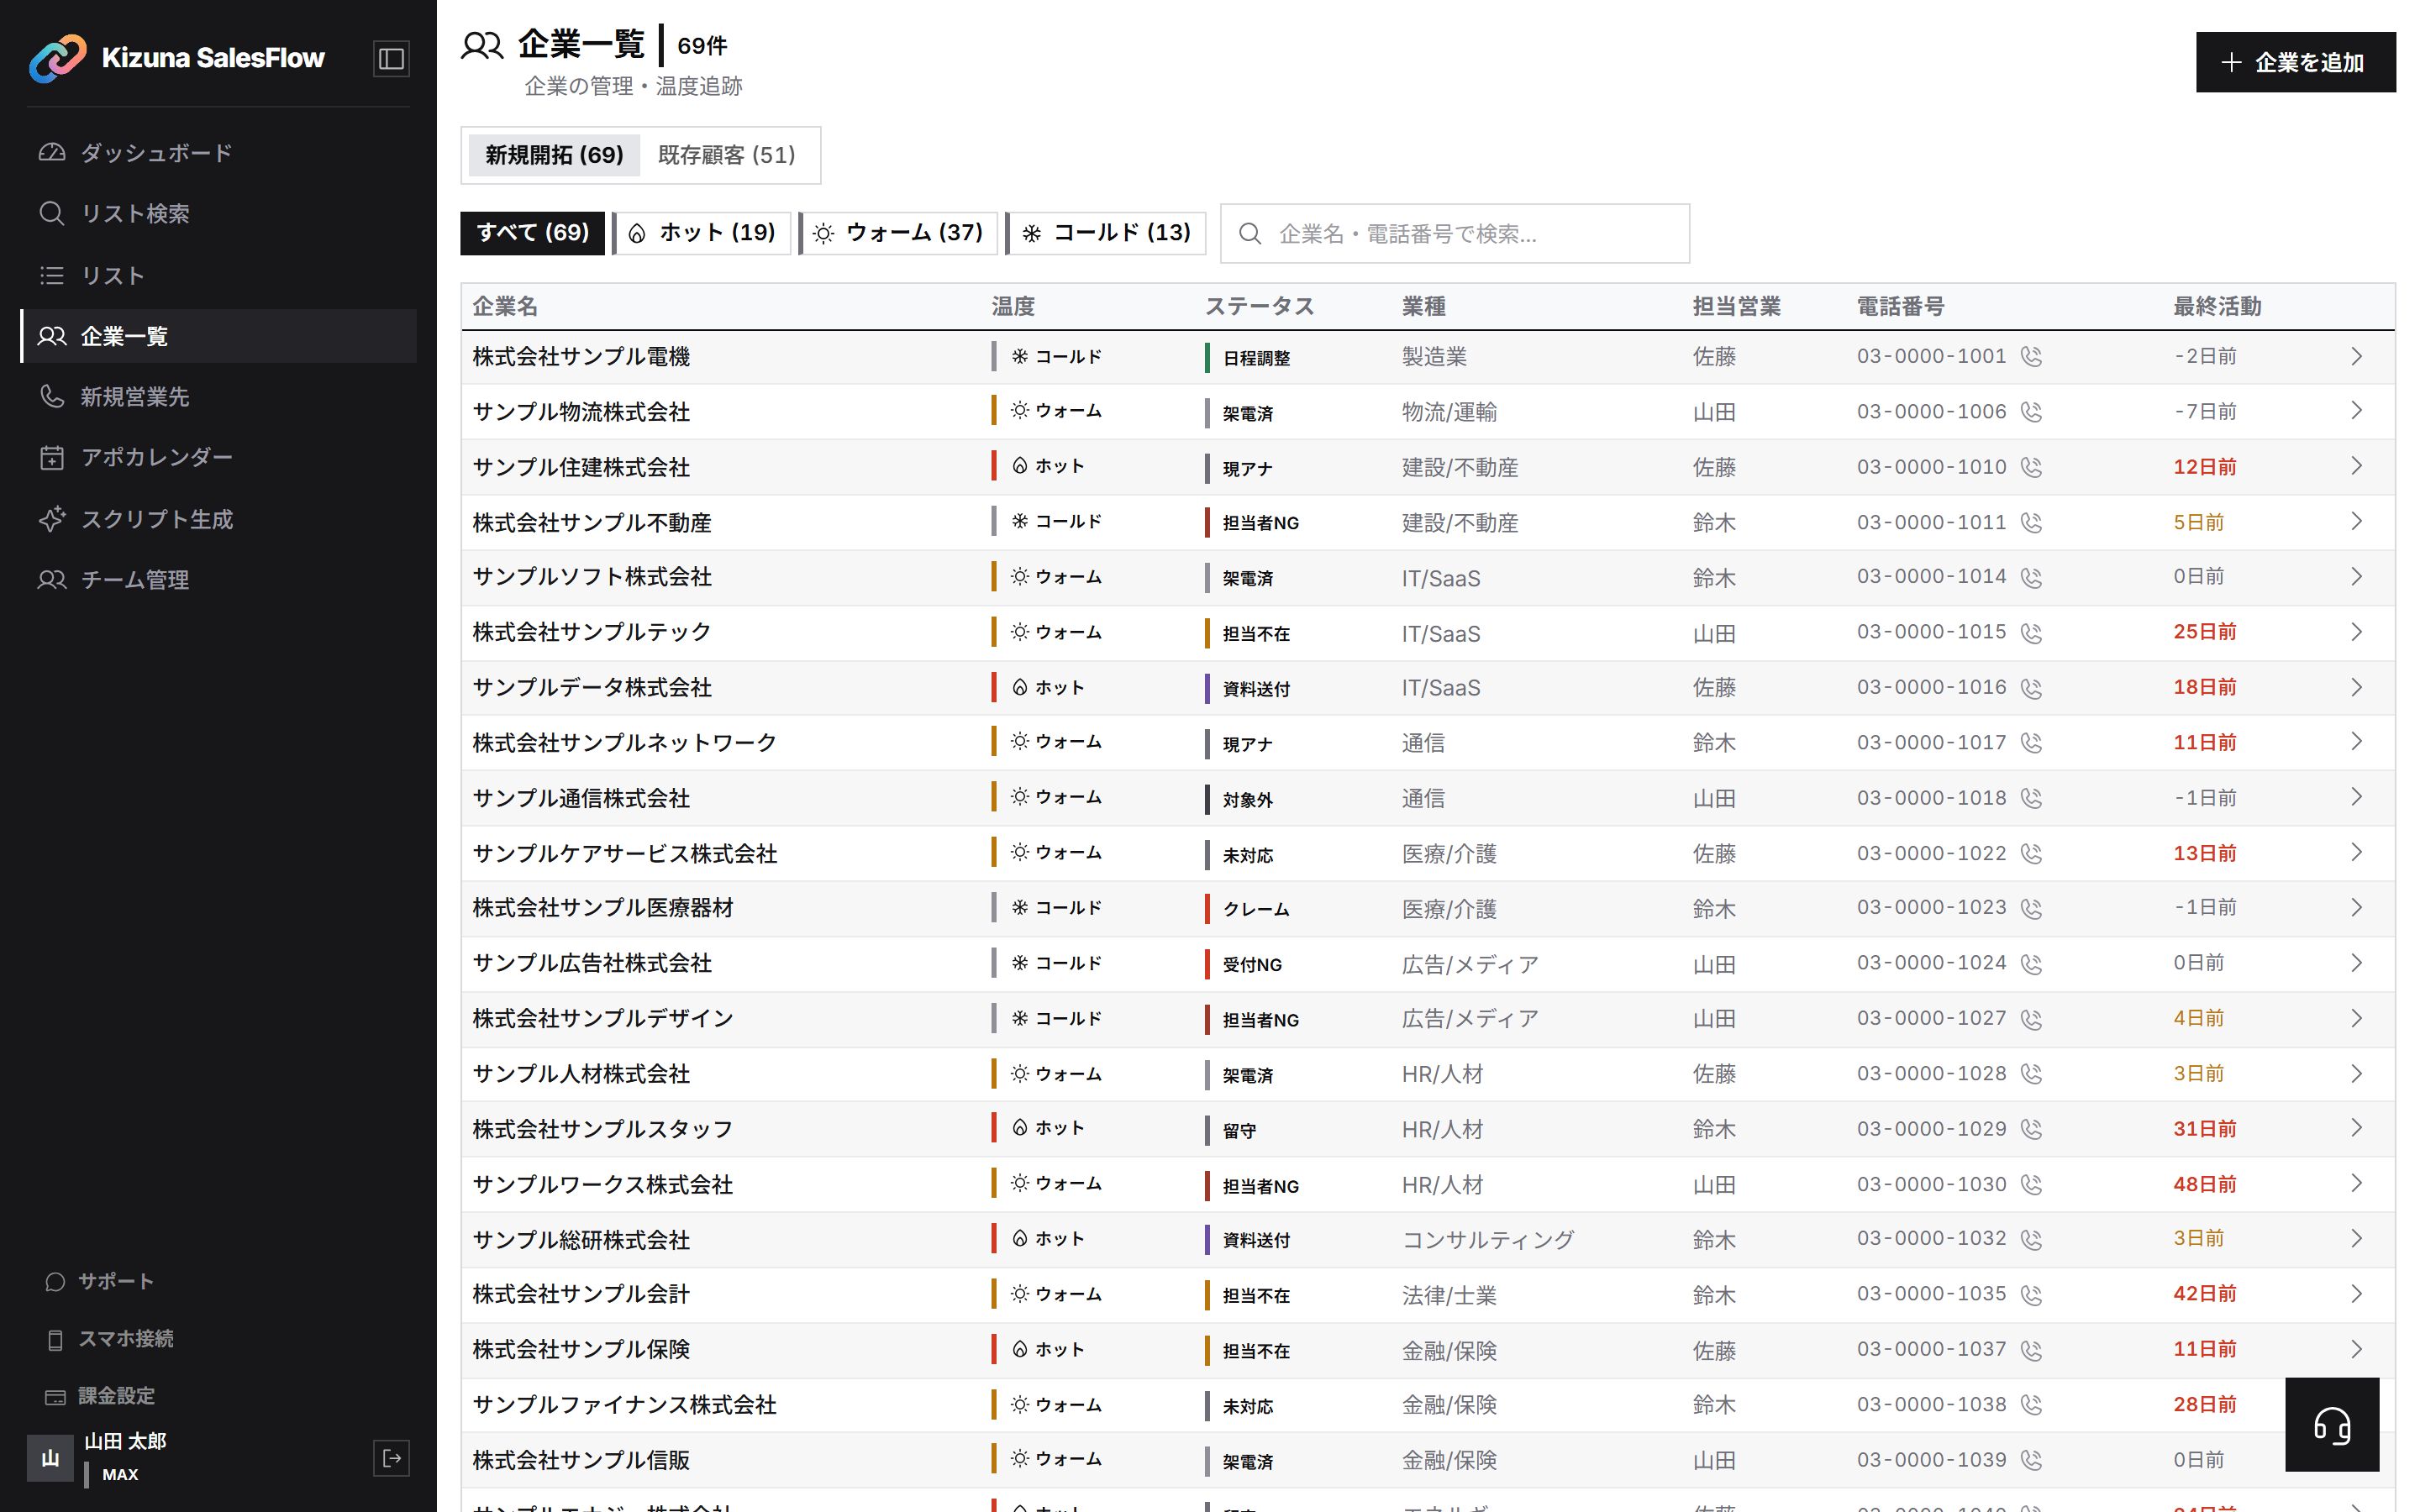Click the 温度 column header
The width and height of the screenshot is (2420, 1512).
[1013, 306]
